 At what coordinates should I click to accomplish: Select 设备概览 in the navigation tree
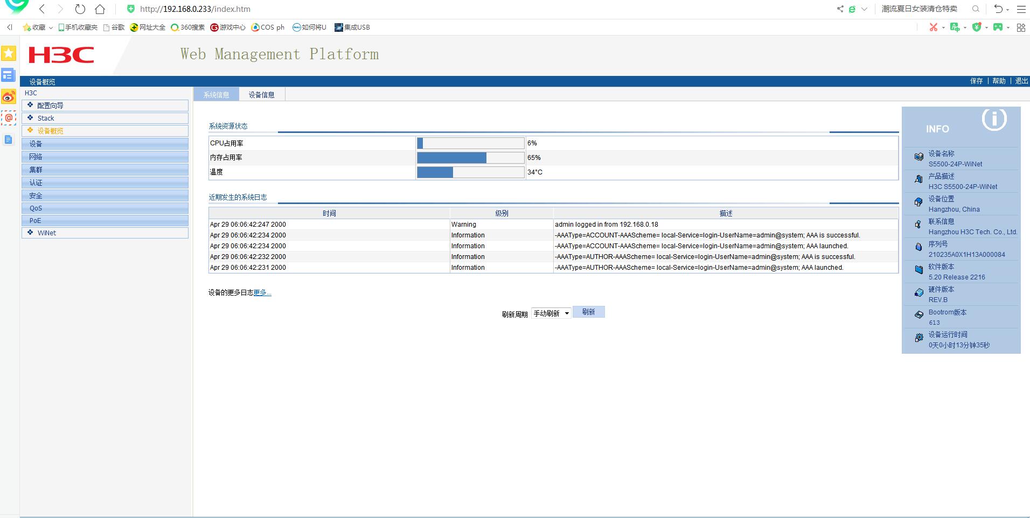105,131
